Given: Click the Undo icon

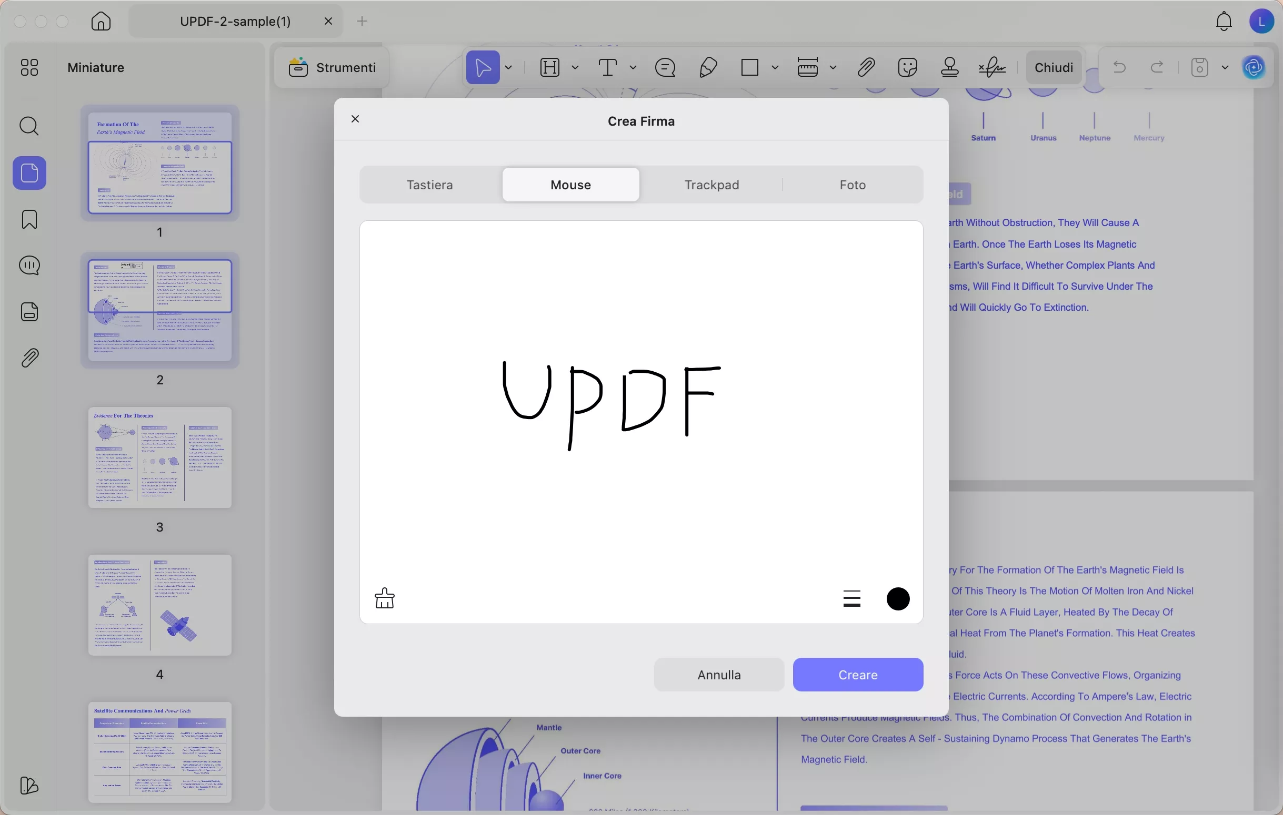Looking at the screenshot, I should 1119,67.
